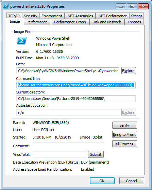The width and height of the screenshot is (152, 190).
Task: Switch to the Threads tab
Action: coord(134,22)
